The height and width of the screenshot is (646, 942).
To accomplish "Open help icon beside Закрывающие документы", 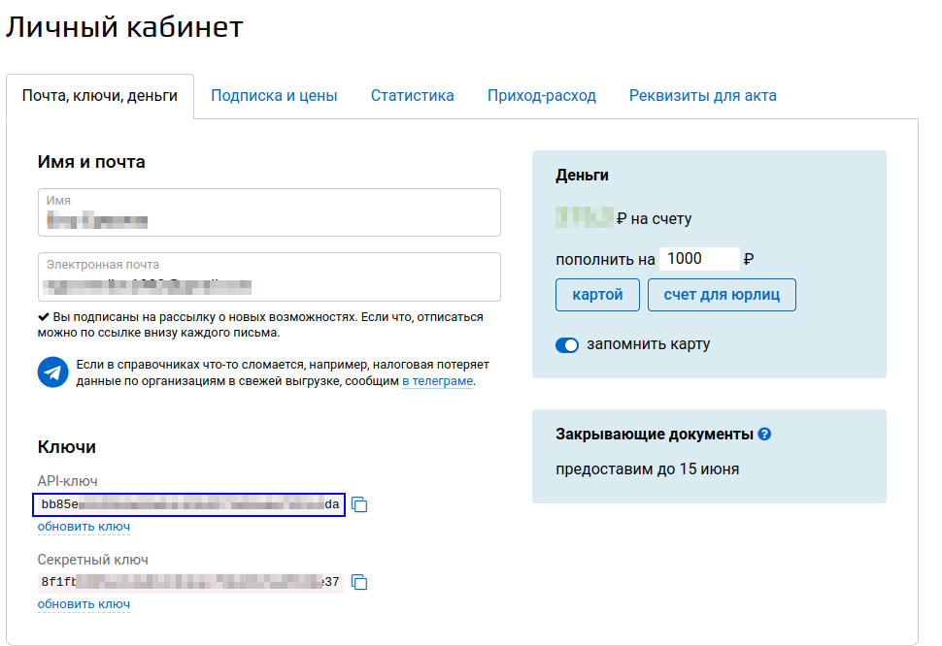I will (764, 434).
